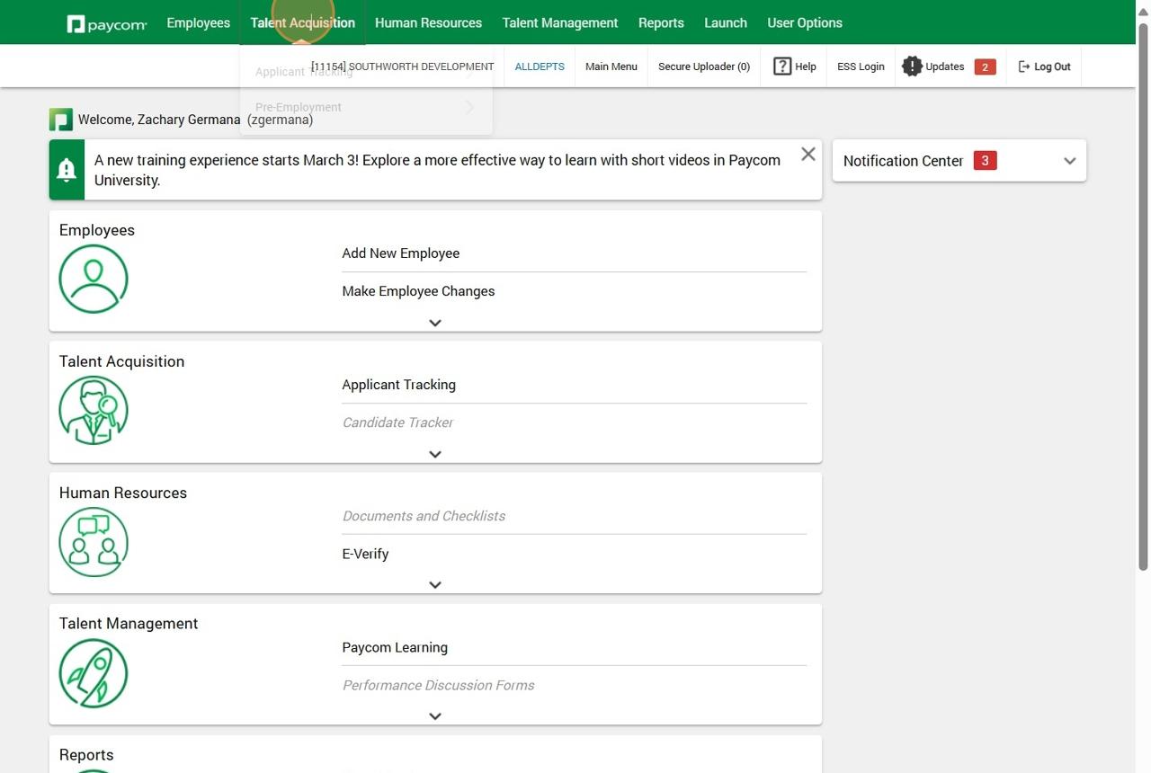Click the notification bell icon in banner
Viewport: 1151px width, 773px height.
coord(67,170)
